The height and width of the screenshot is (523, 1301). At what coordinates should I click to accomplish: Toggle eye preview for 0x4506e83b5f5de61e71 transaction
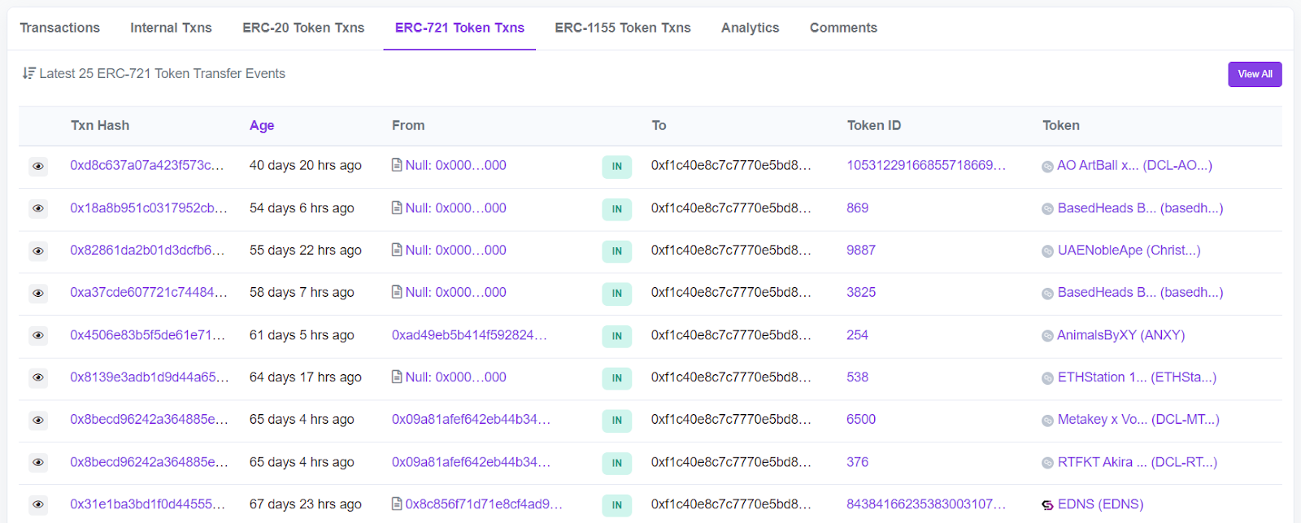coord(38,335)
